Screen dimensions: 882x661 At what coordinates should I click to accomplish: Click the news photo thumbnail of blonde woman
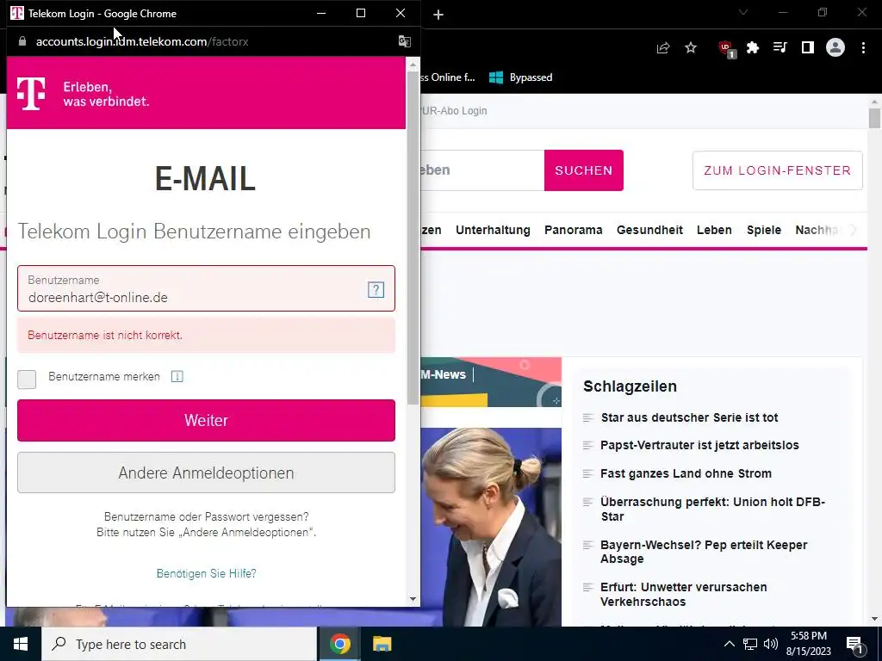(x=491, y=527)
